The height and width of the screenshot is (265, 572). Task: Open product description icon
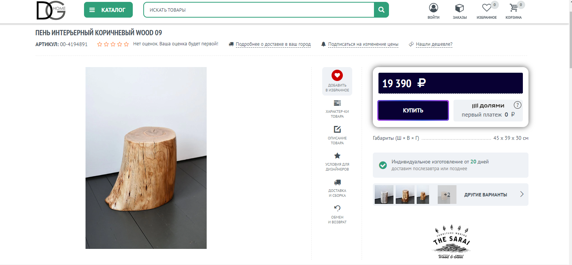(337, 129)
